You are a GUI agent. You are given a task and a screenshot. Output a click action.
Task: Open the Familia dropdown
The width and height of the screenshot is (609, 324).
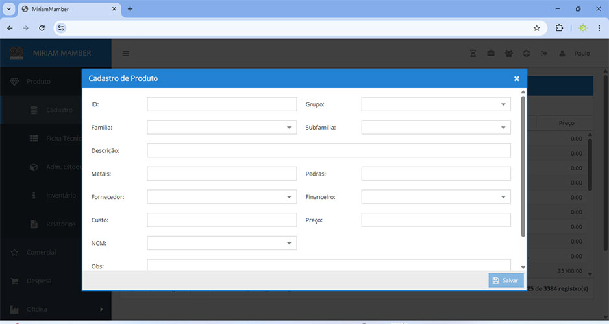222,128
